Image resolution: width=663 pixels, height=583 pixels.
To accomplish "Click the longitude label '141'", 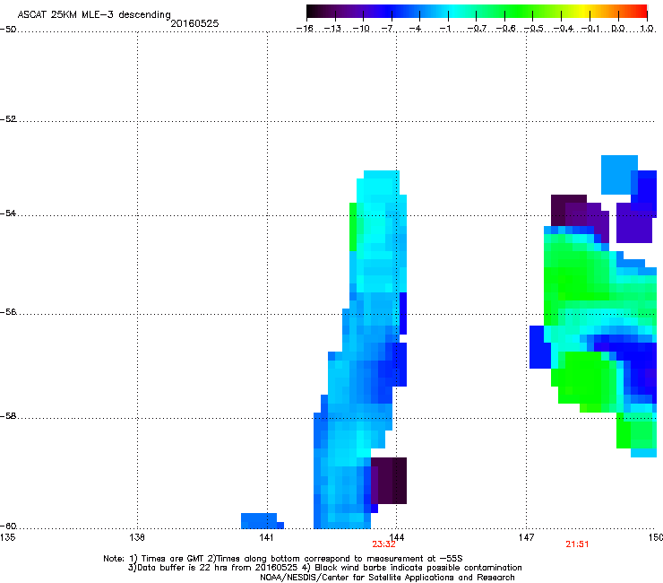I will (267, 537).
